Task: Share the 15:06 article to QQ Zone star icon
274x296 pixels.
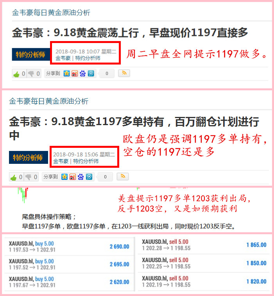Action: (x=65, y=177)
